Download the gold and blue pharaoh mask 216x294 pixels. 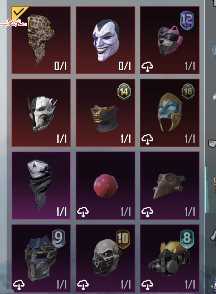pos(147,139)
